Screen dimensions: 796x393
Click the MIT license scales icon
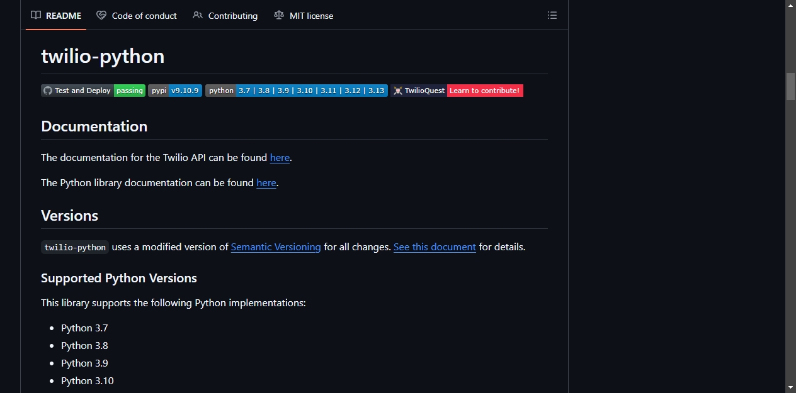pyautogui.click(x=279, y=15)
